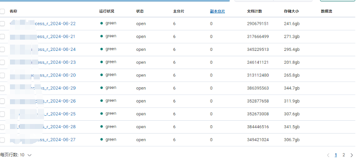The height and width of the screenshot is (160, 357).
Task: Go to previous page arrow
Action: click(x=328, y=155)
